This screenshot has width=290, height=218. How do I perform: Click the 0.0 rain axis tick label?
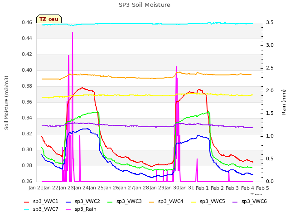pos(270,182)
